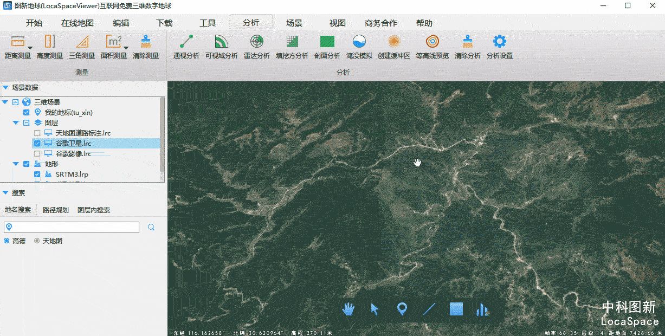Enable the 天地图道路标注.lrc layer checkbox
This screenshot has width=665, height=336.
[x=37, y=133]
